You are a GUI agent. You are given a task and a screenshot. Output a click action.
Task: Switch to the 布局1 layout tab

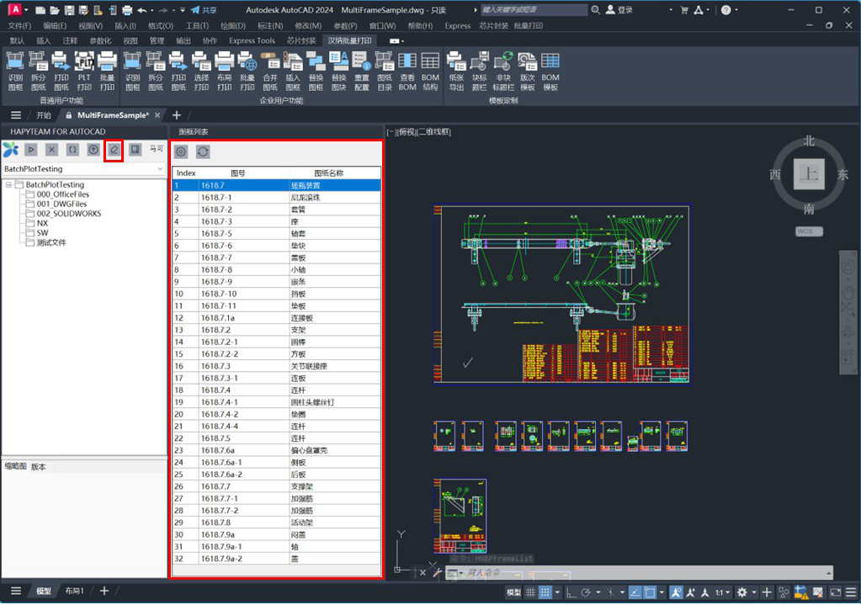[74, 592]
